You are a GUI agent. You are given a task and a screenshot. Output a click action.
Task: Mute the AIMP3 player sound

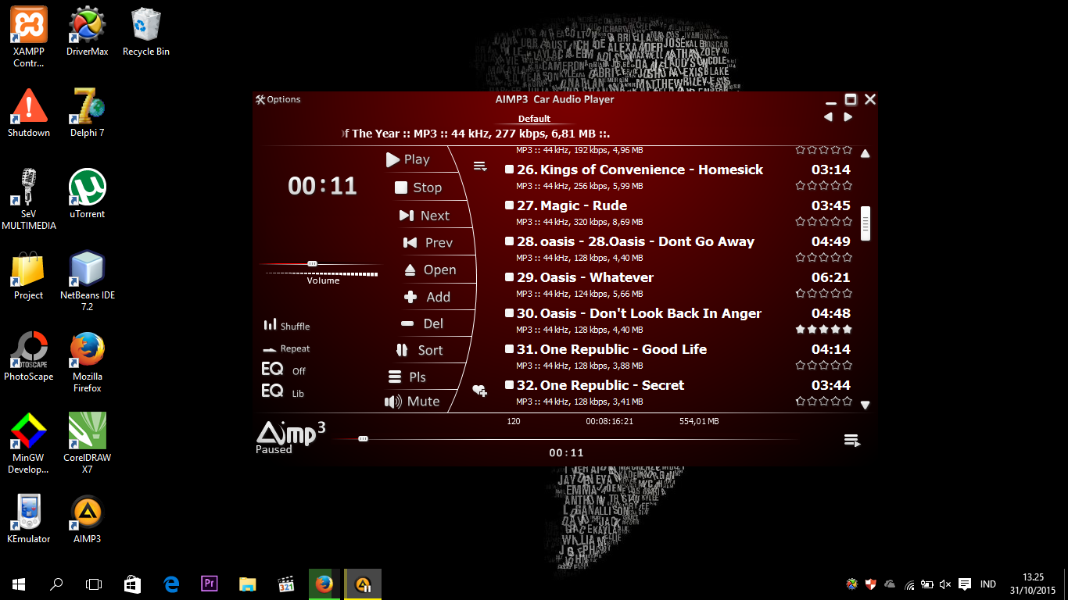(412, 402)
